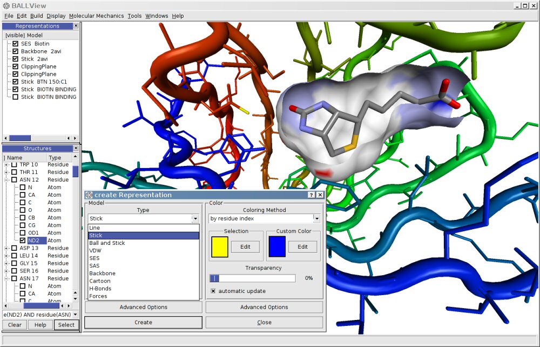
Task: Click the Transparency slider track
Action: coord(253,278)
